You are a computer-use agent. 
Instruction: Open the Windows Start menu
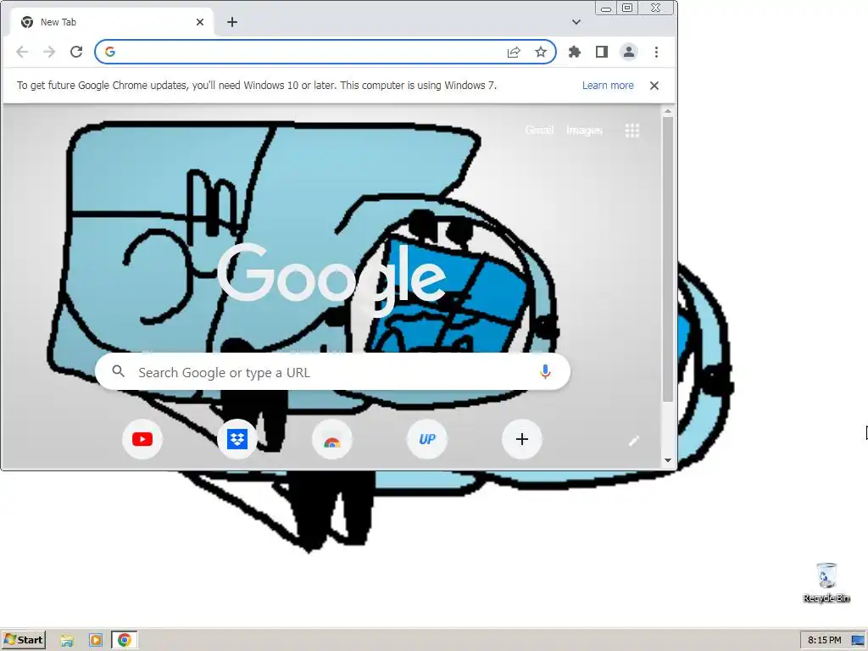point(23,640)
